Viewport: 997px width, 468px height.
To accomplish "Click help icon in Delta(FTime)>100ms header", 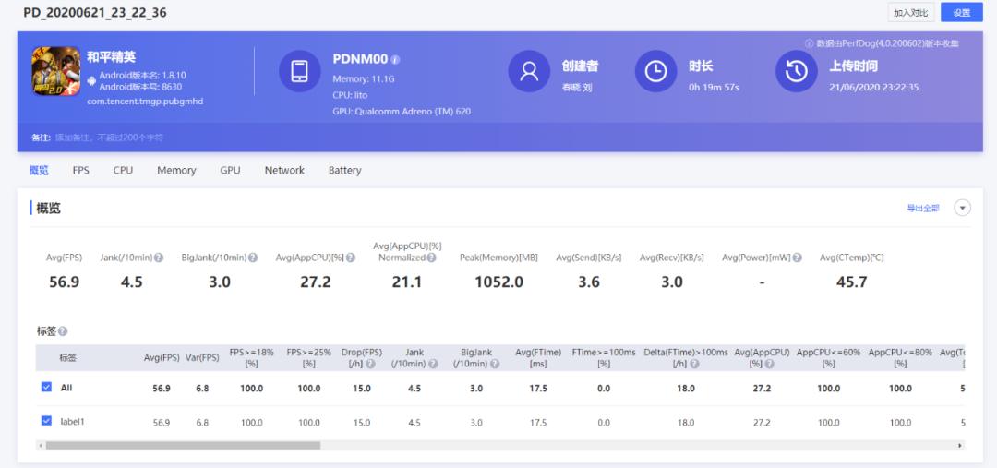I will pos(694,364).
